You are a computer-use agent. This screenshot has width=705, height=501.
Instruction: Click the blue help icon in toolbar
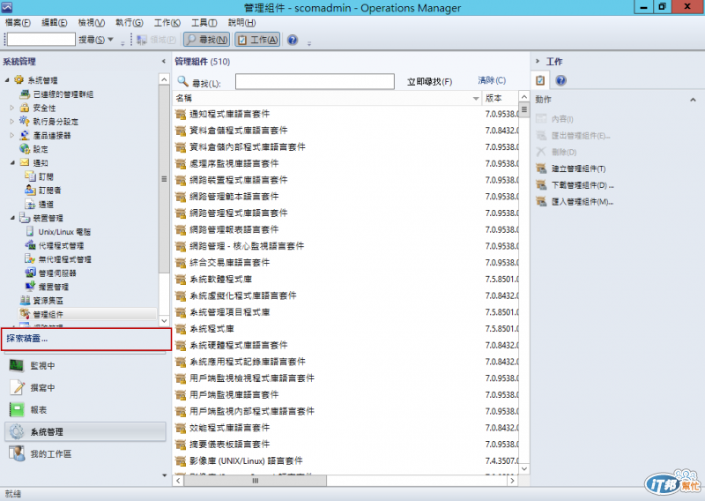pyautogui.click(x=293, y=40)
